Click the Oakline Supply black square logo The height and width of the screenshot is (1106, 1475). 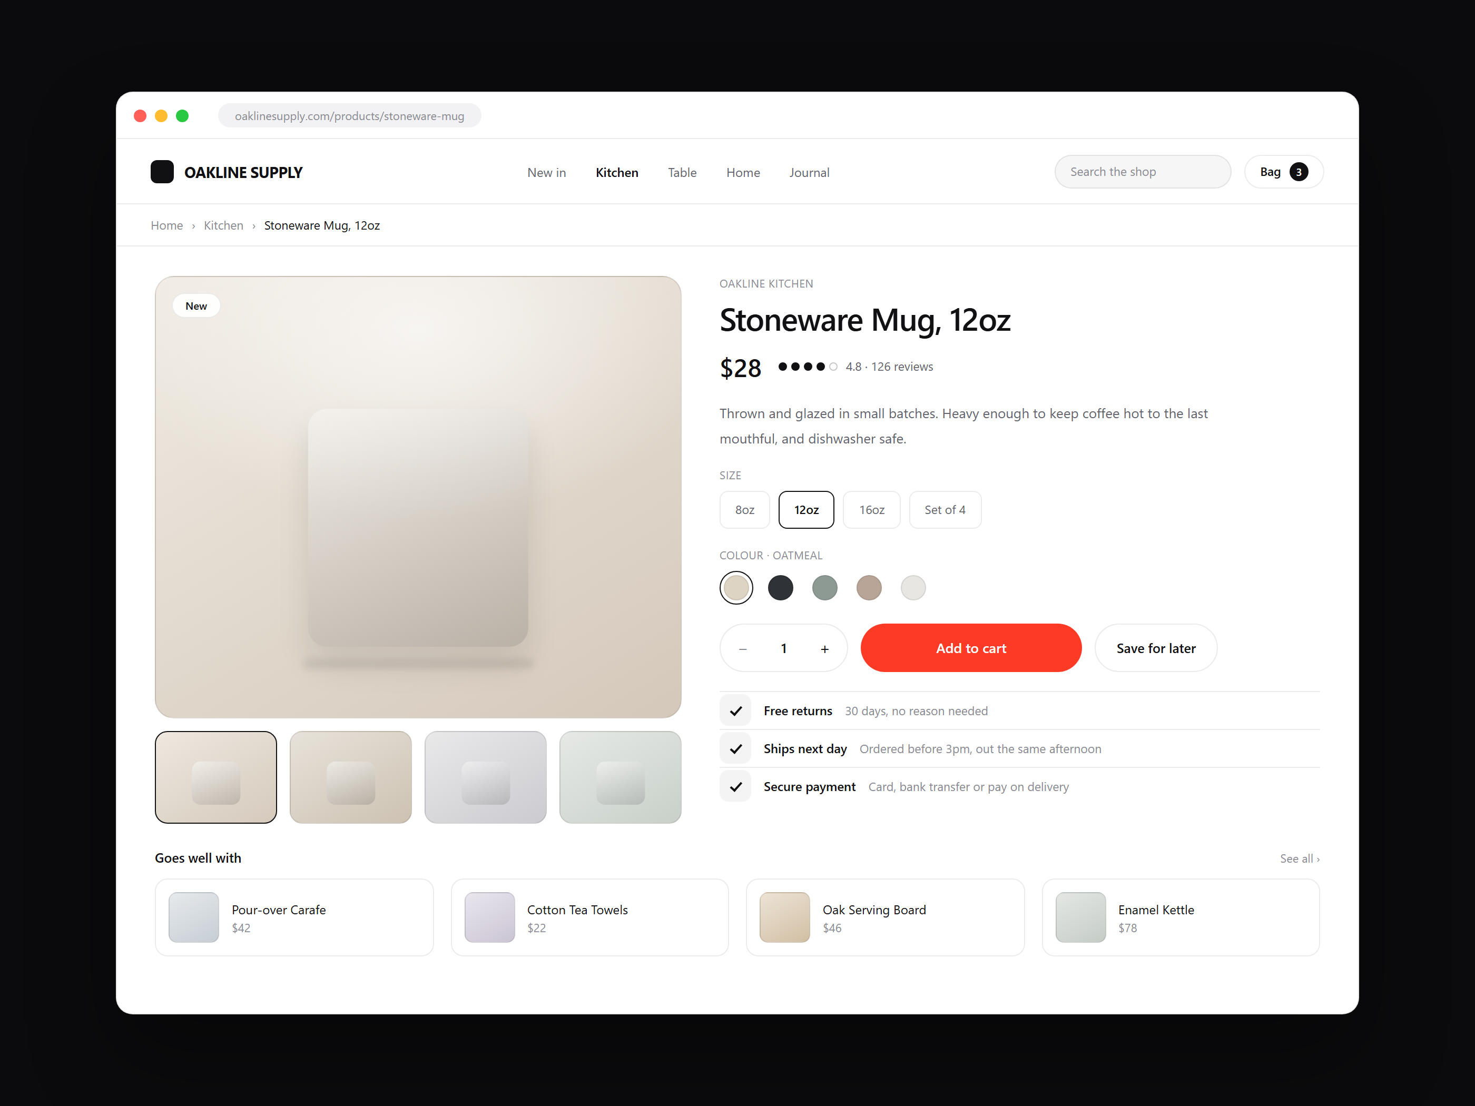162,172
